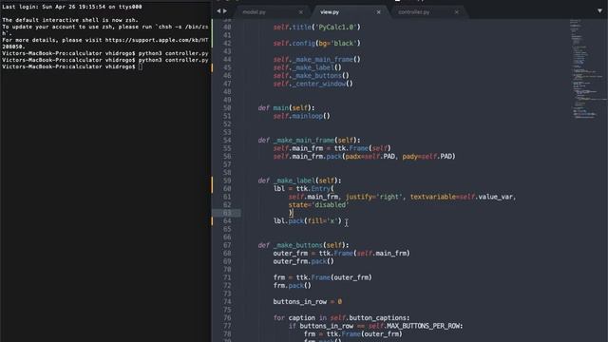608x342 pixels.
Task: Click 'frm = ttk.Frame(outer_frm)' on line 71
Action: 322,277
